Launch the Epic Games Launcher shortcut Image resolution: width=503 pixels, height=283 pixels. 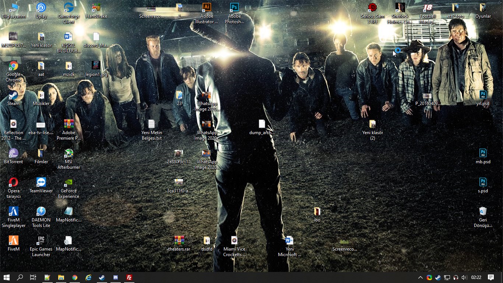click(41, 246)
